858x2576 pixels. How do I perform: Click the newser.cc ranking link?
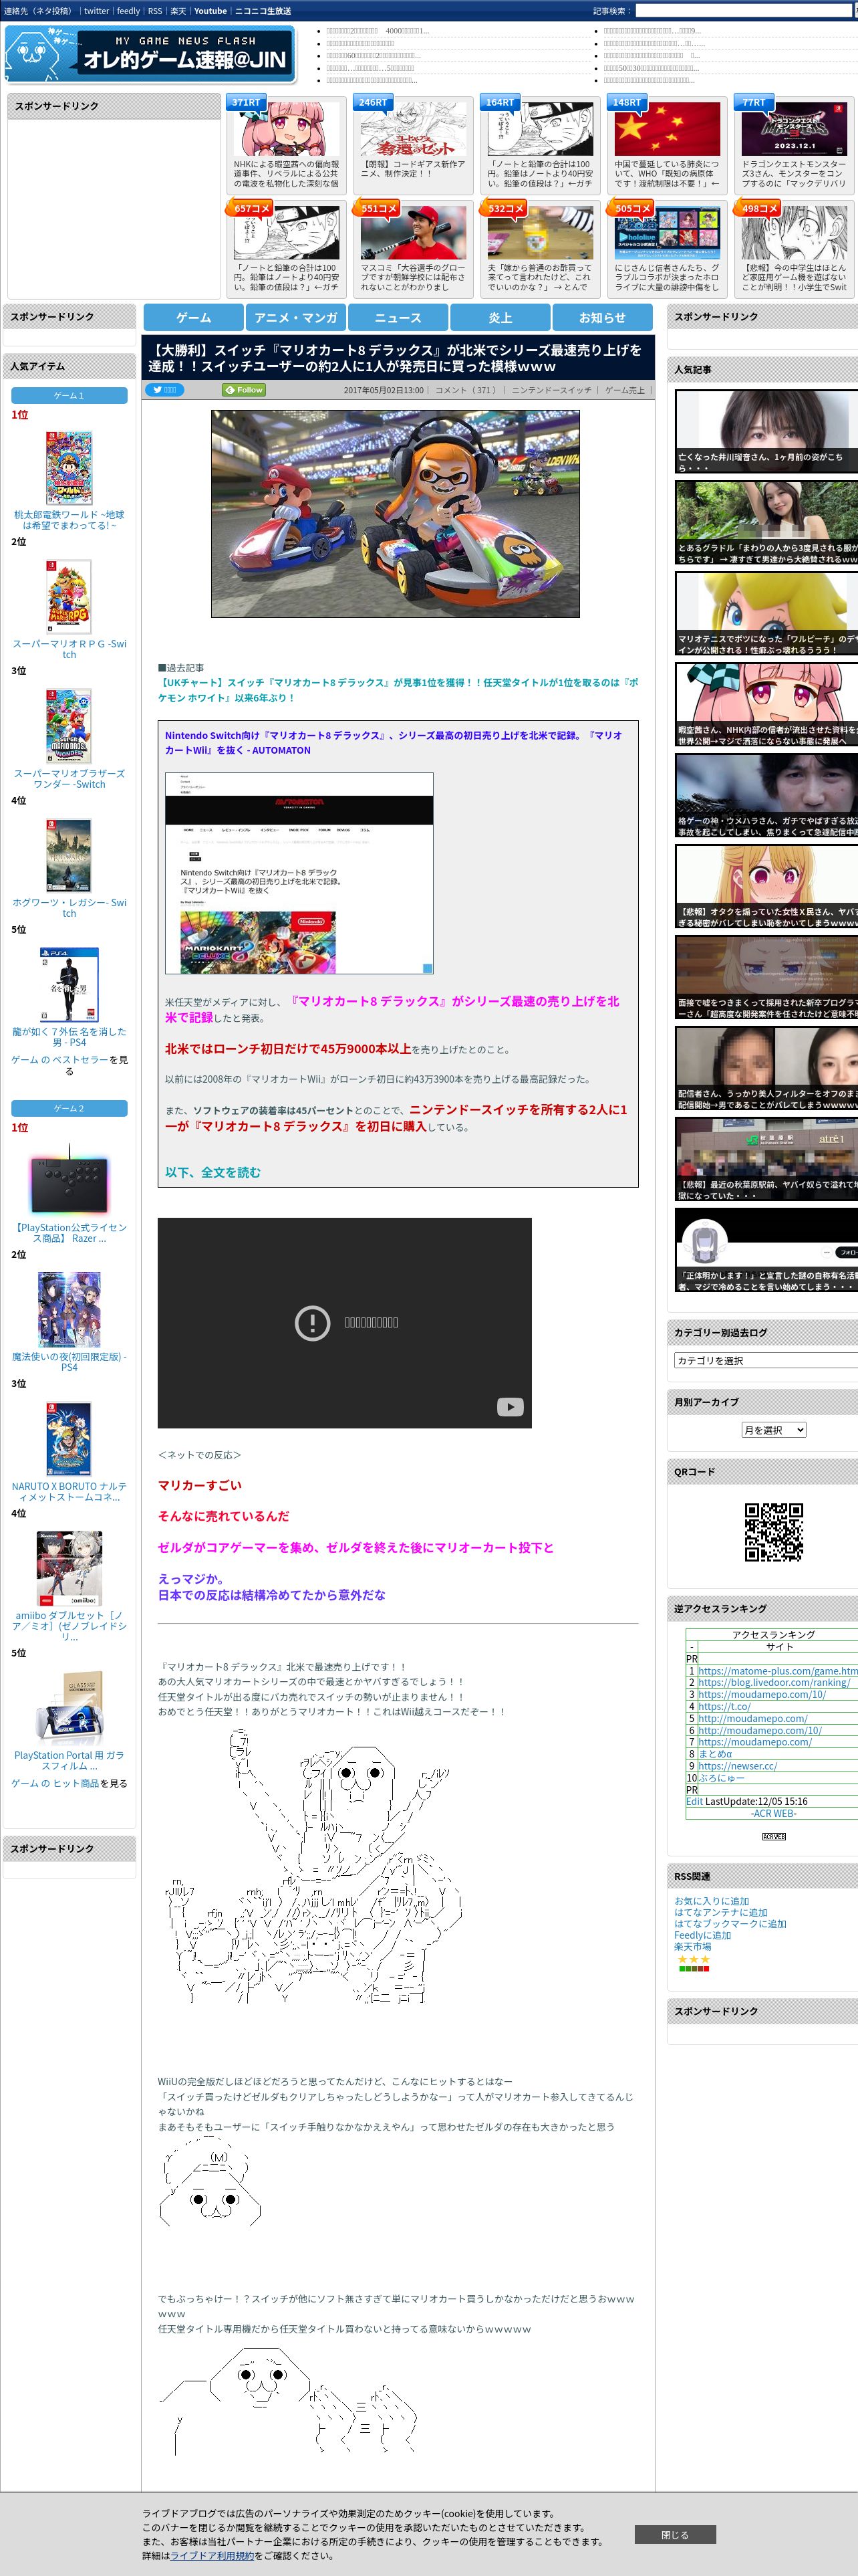(737, 1766)
